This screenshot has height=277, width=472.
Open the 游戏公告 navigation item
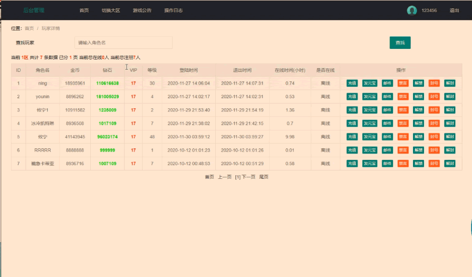[142, 11]
